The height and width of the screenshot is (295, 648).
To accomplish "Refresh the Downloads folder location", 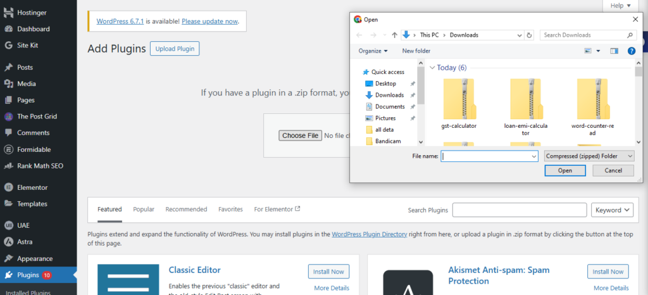I will coord(530,35).
